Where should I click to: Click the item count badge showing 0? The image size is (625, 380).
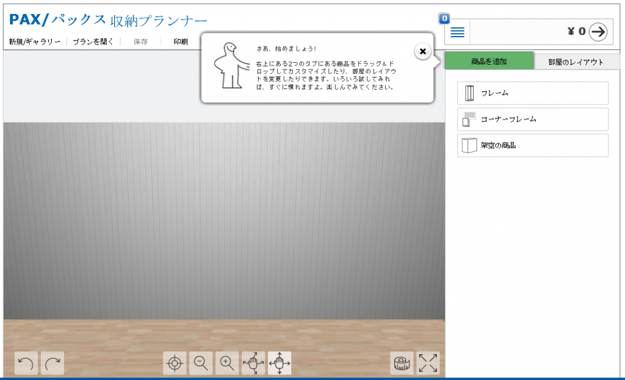[444, 18]
